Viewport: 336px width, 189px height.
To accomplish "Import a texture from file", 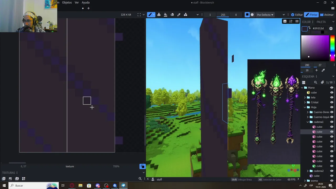I will click(10, 179).
